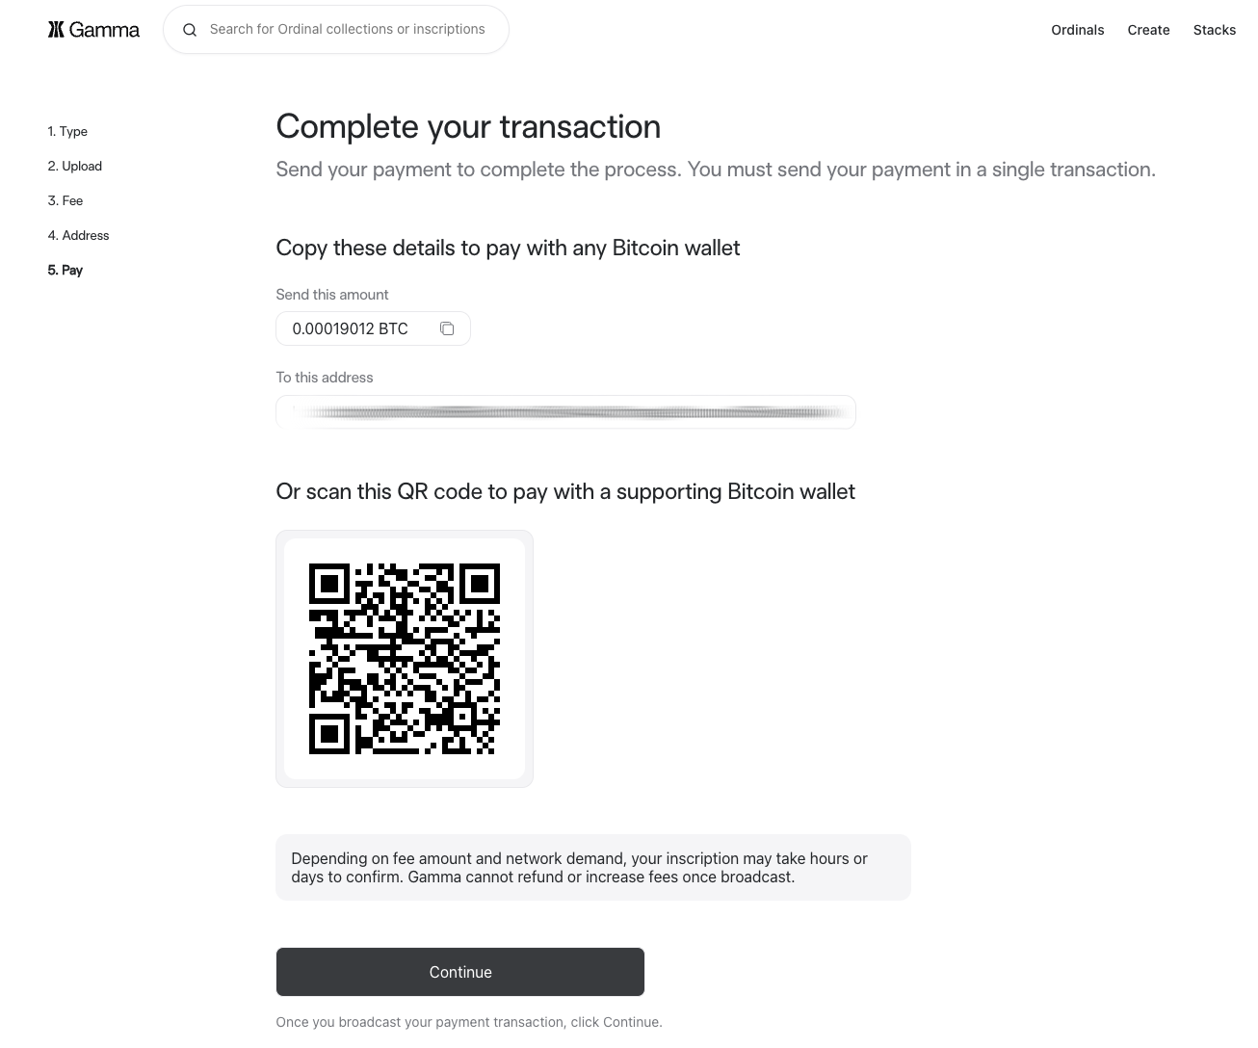The width and height of the screenshot is (1258, 1048).
Task: Click the "Send this amount" label
Action: [x=332, y=295]
